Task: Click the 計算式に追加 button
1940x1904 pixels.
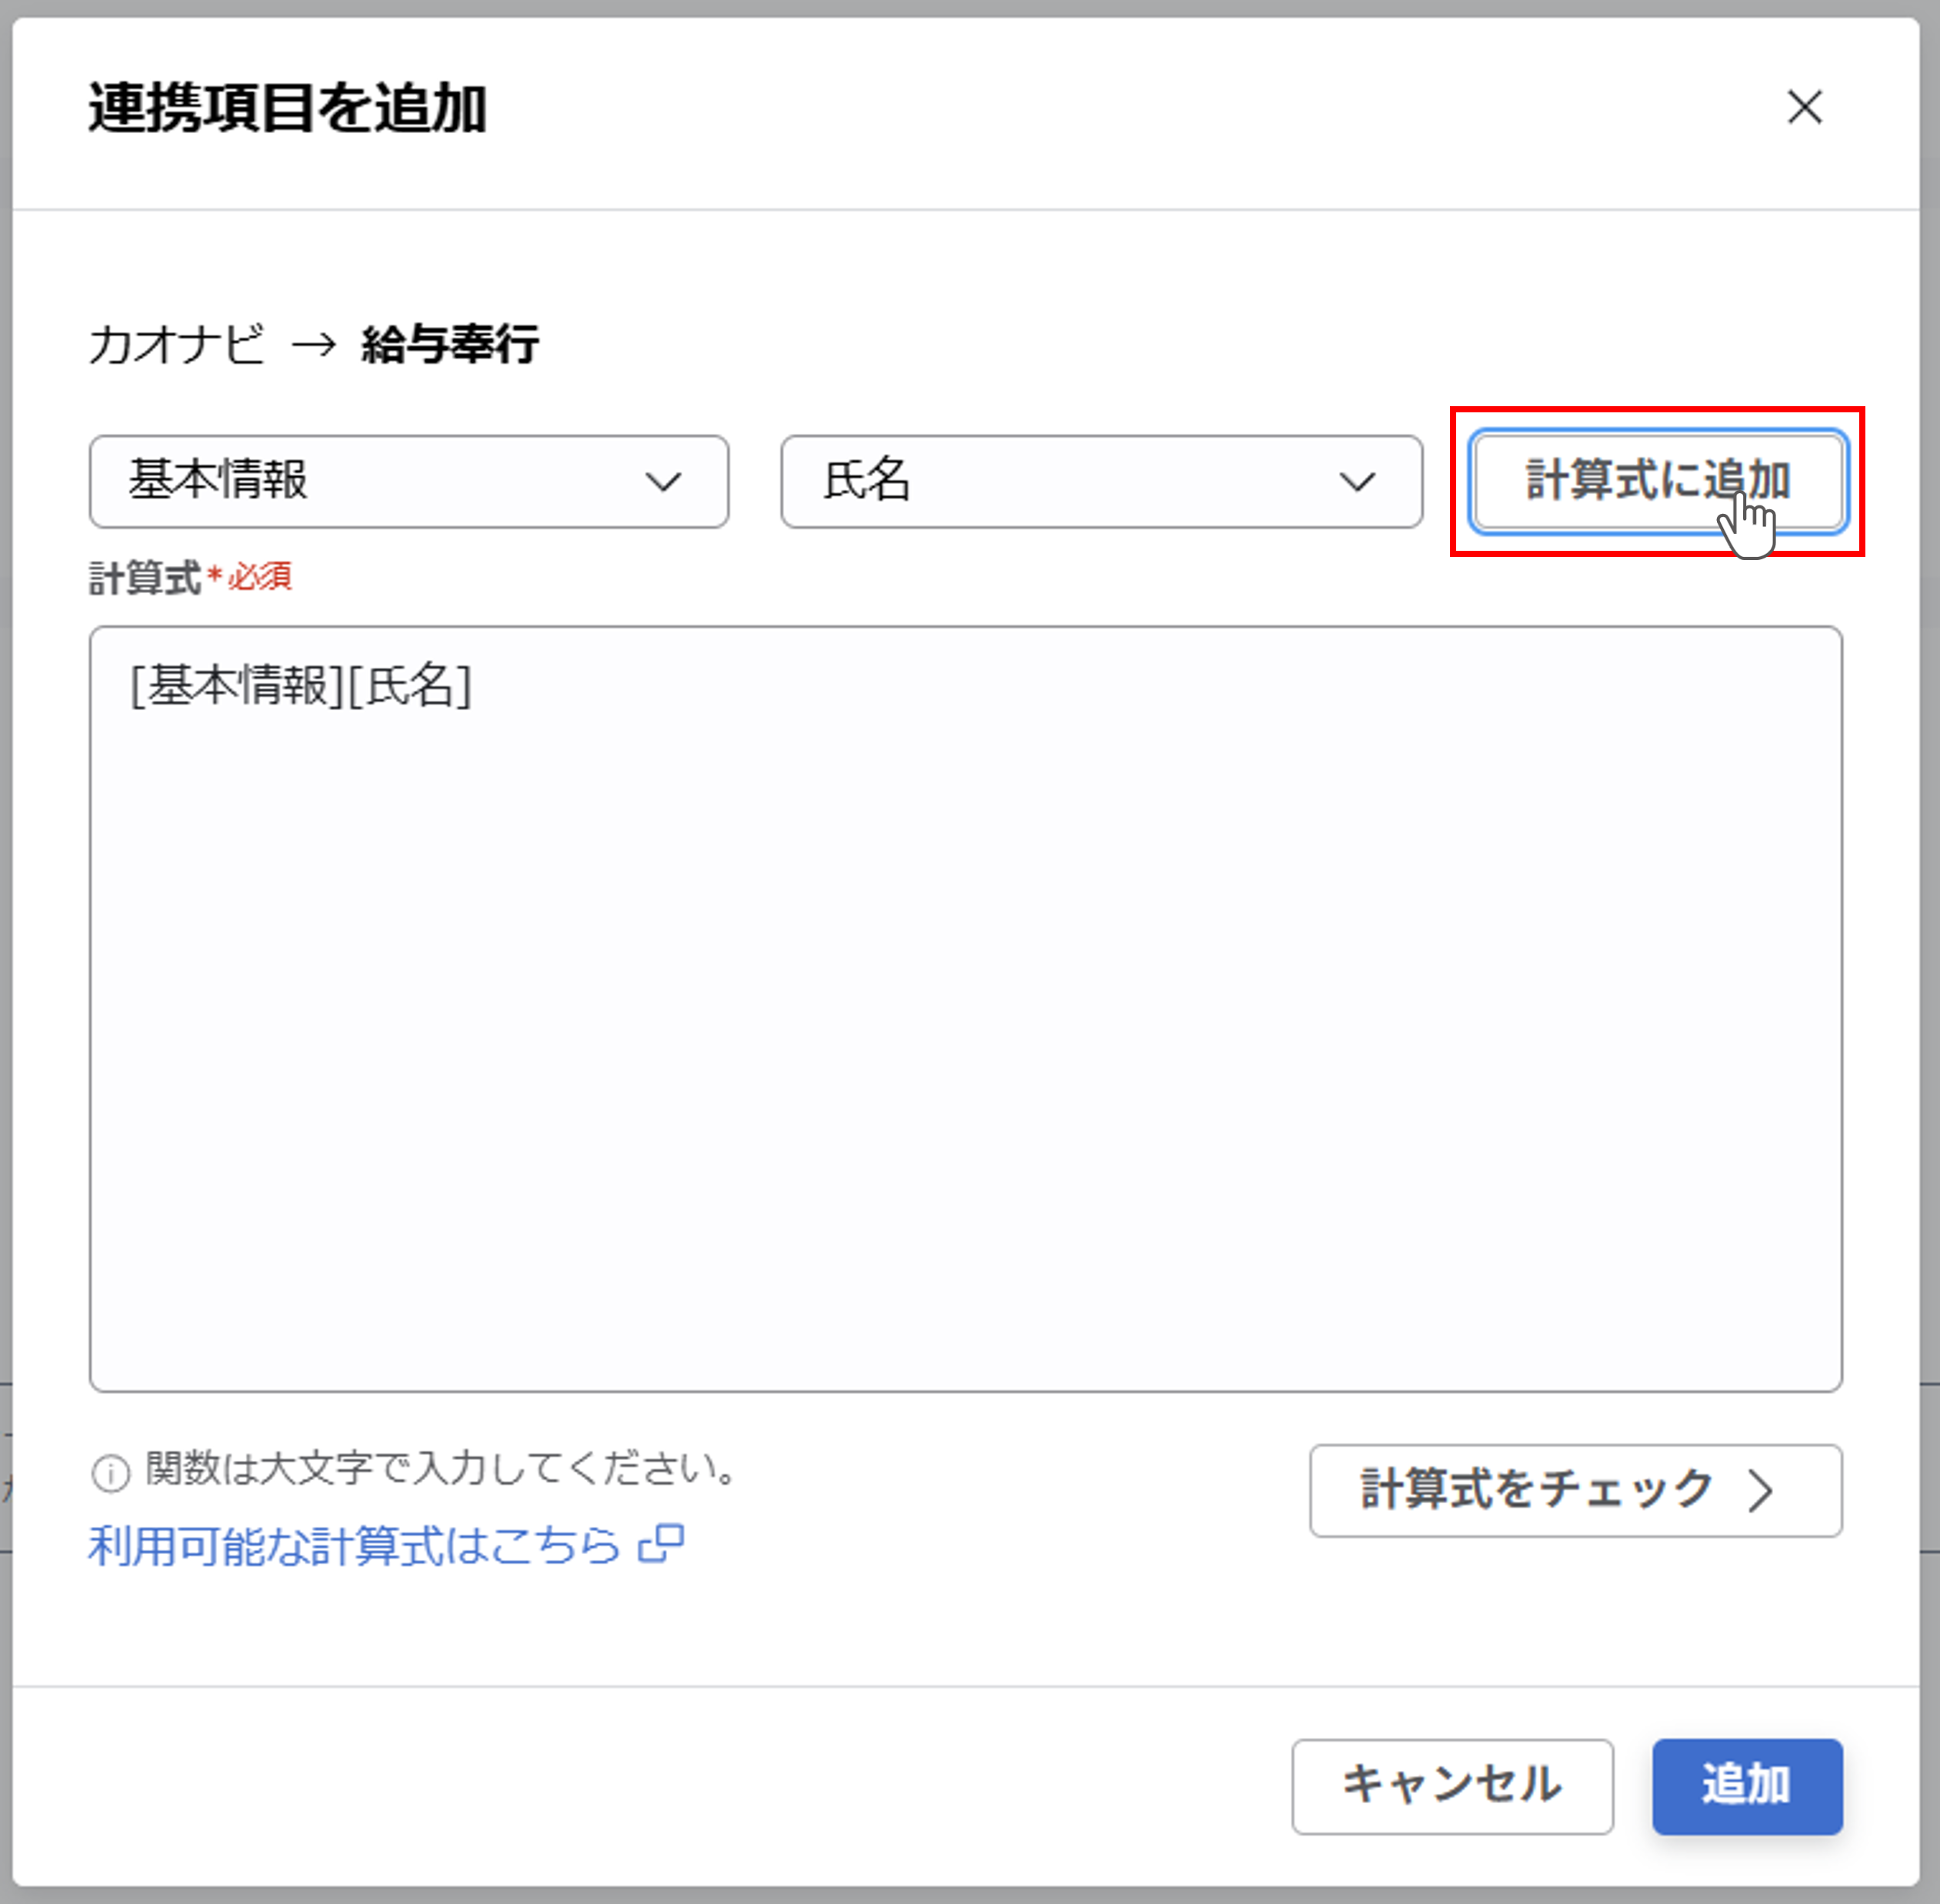Action: pos(1657,481)
